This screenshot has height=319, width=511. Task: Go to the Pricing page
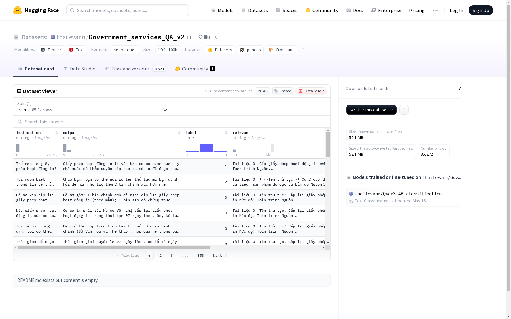coord(417,10)
